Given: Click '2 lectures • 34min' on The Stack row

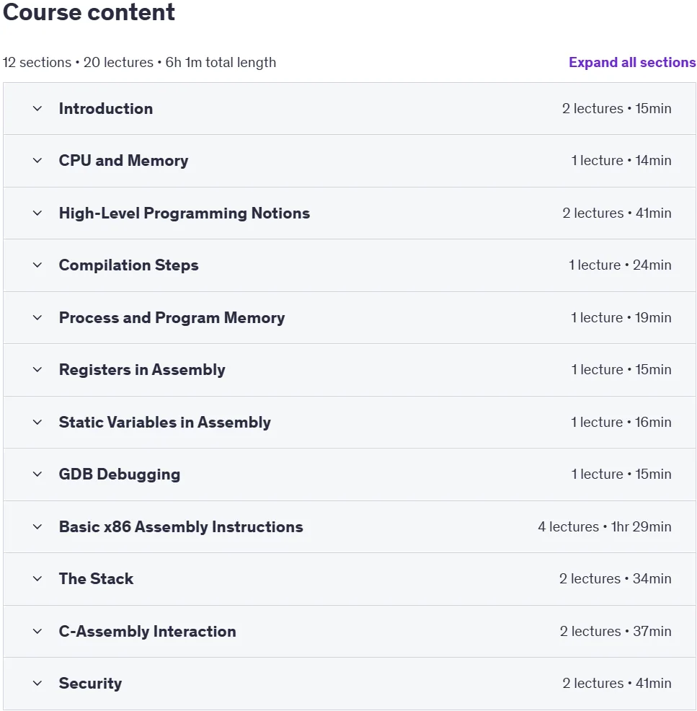Looking at the screenshot, I should (615, 579).
